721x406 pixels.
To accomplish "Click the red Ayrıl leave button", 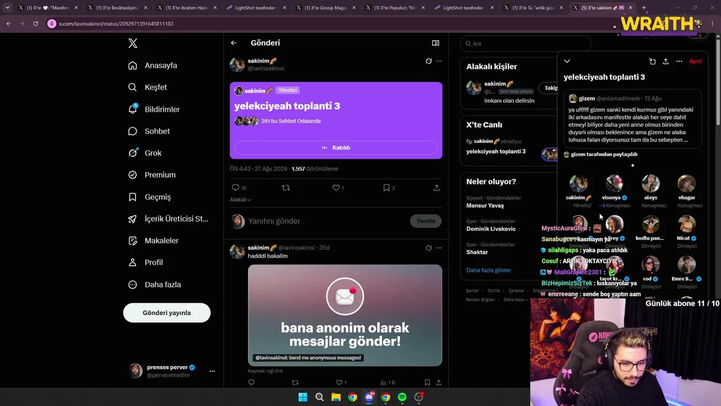I will point(696,61).
